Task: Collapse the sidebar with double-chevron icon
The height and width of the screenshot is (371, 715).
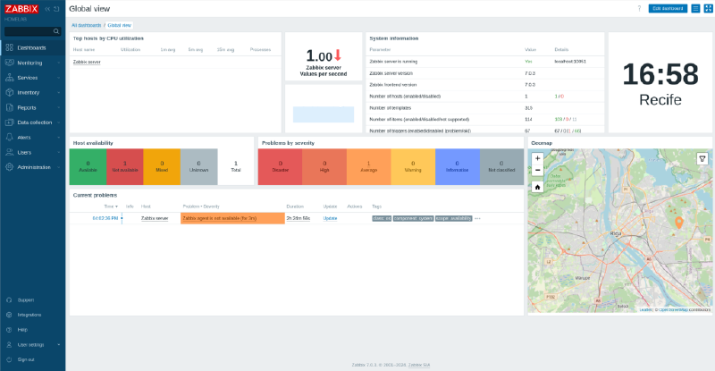Action: 48,8
